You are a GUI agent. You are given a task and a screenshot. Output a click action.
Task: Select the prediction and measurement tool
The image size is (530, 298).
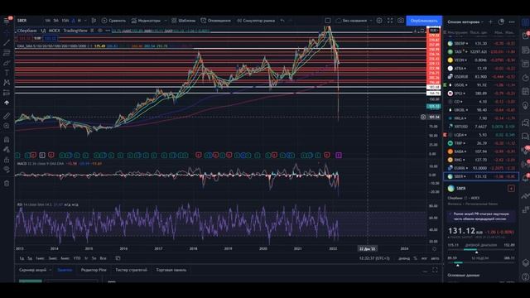pyautogui.click(x=7, y=93)
